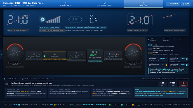Screen dimensions: 193x108
Task: Click the not-broadcast prohibition circle icon
Action: [7, 84]
